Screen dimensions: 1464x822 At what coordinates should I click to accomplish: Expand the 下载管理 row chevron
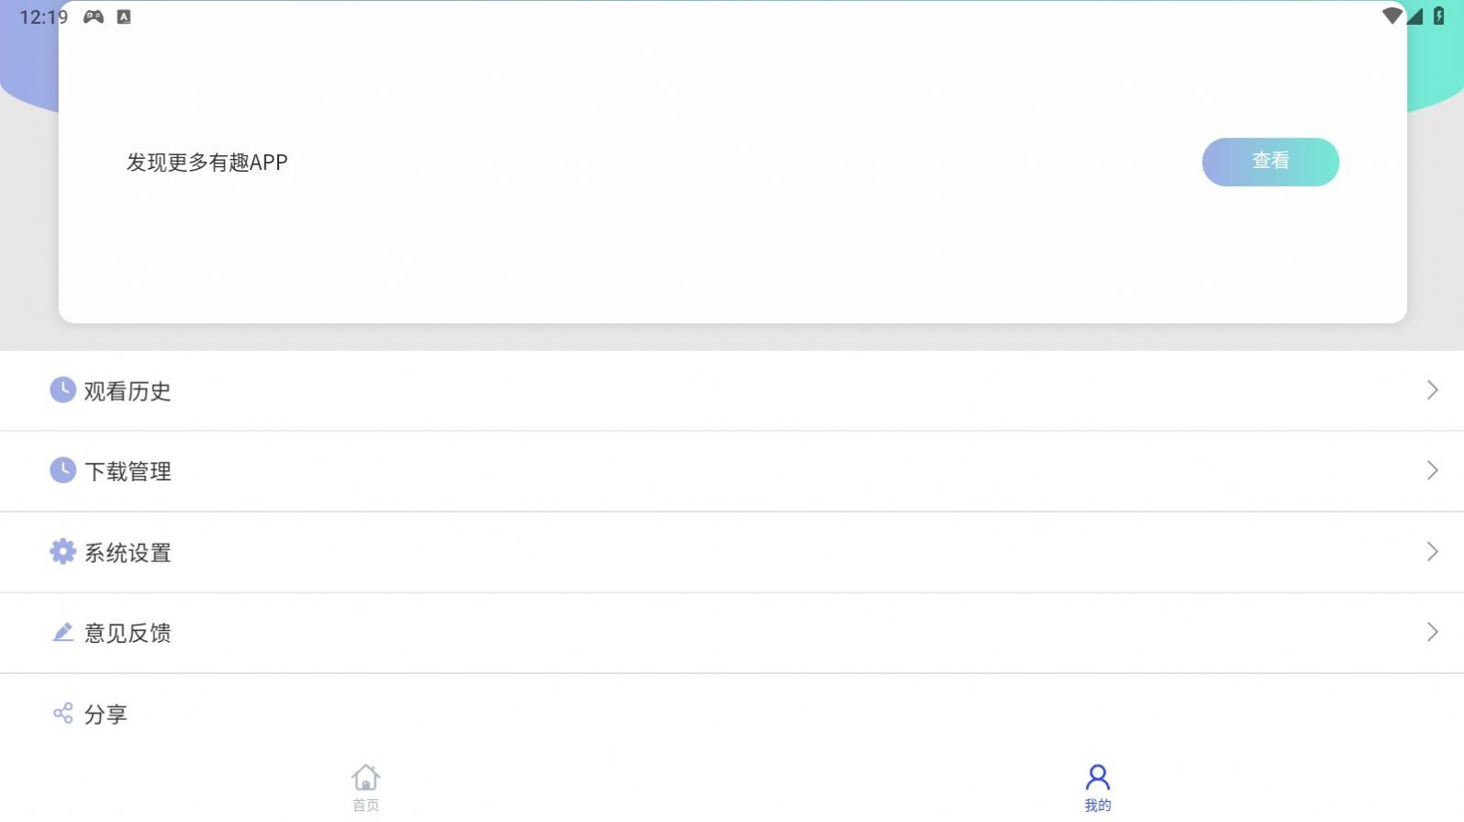click(1432, 470)
